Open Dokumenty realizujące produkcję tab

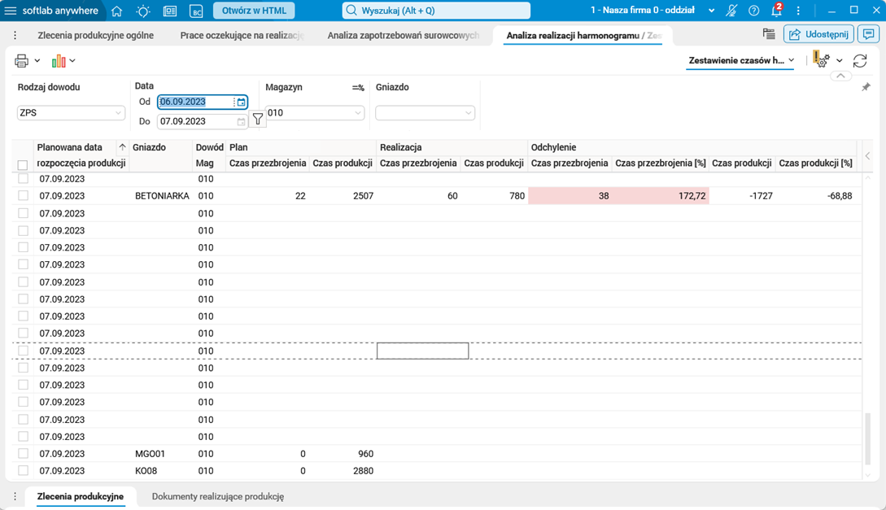(x=217, y=496)
